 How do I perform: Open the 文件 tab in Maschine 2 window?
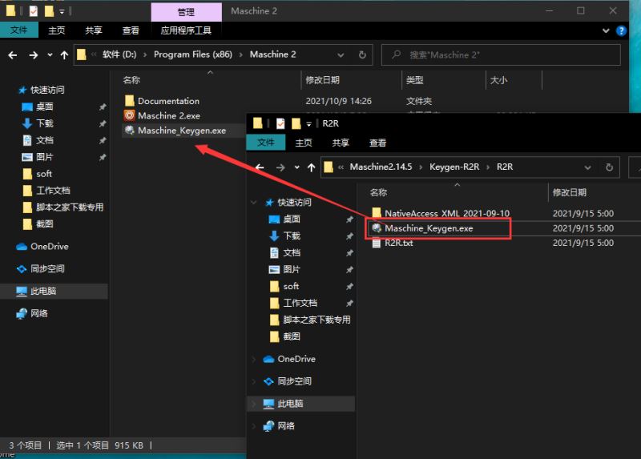(x=18, y=30)
